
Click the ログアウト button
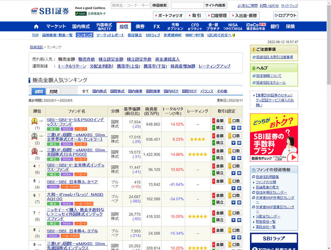point(285,16)
